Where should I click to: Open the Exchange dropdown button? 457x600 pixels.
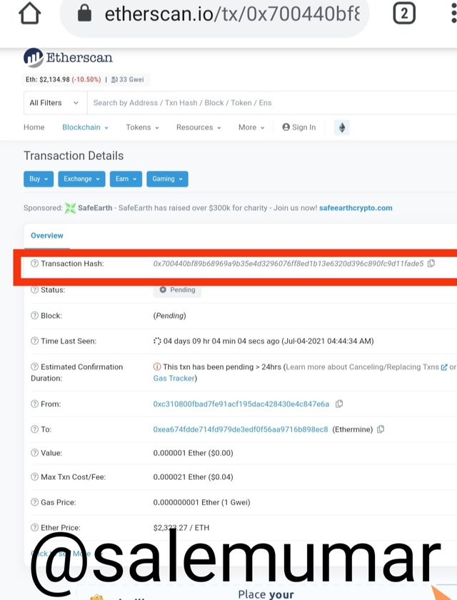click(81, 179)
